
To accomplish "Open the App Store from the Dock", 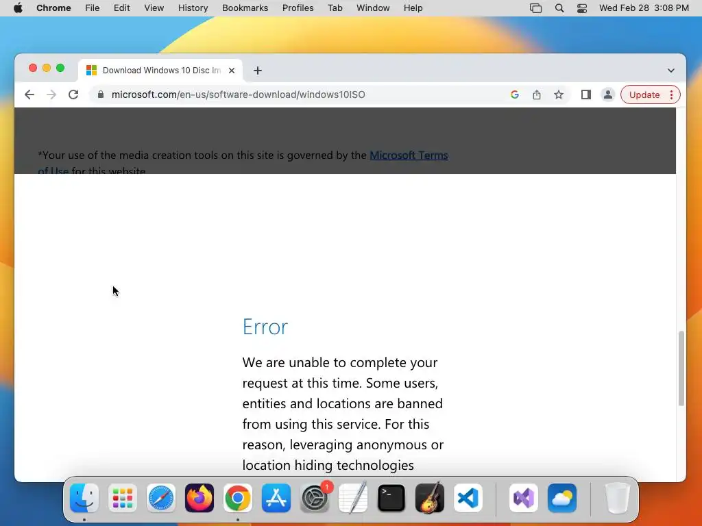I will tap(276, 498).
